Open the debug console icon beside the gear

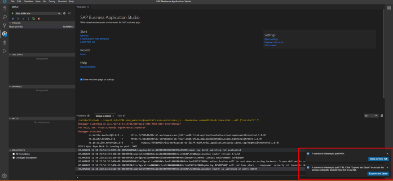click(70, 13)
